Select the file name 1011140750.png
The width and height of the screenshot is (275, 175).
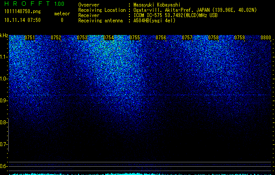tap(23, 12)
